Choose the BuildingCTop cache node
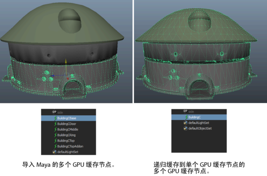267x176 pixels. (69, 140)
